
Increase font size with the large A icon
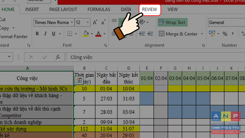tap(95, 22)
